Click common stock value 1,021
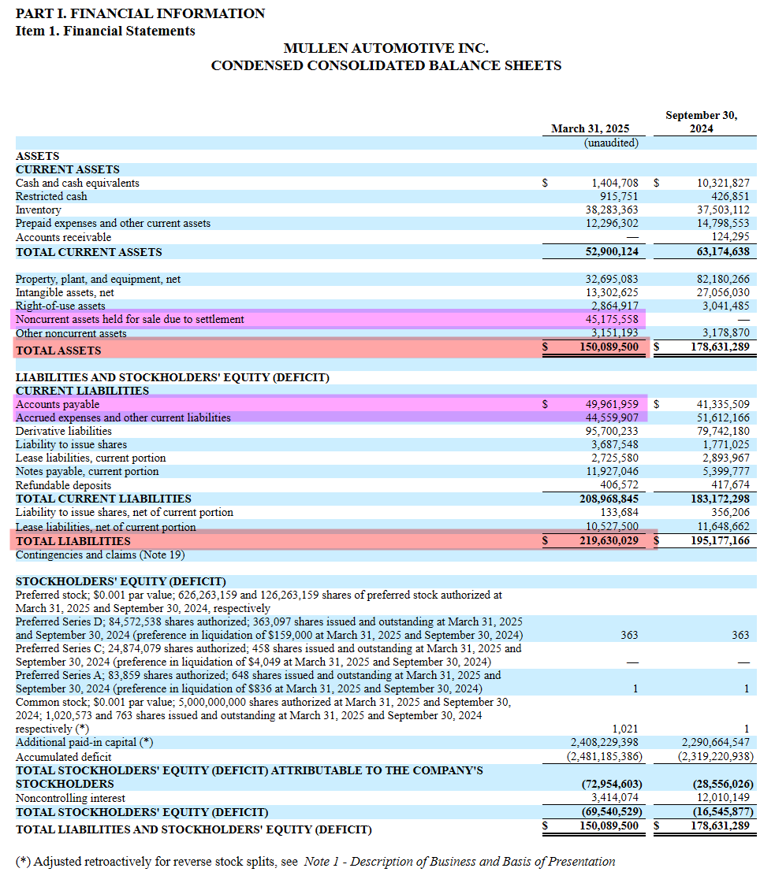 point(626,729)
